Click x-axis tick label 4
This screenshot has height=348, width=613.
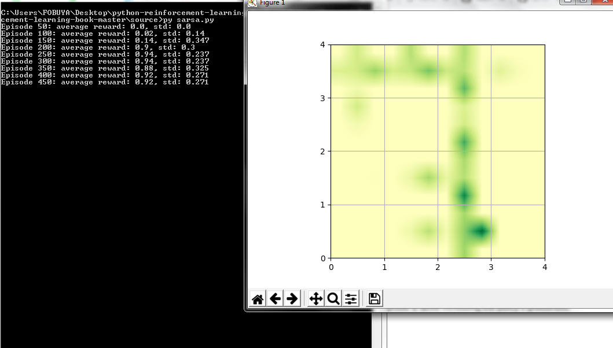545,267
